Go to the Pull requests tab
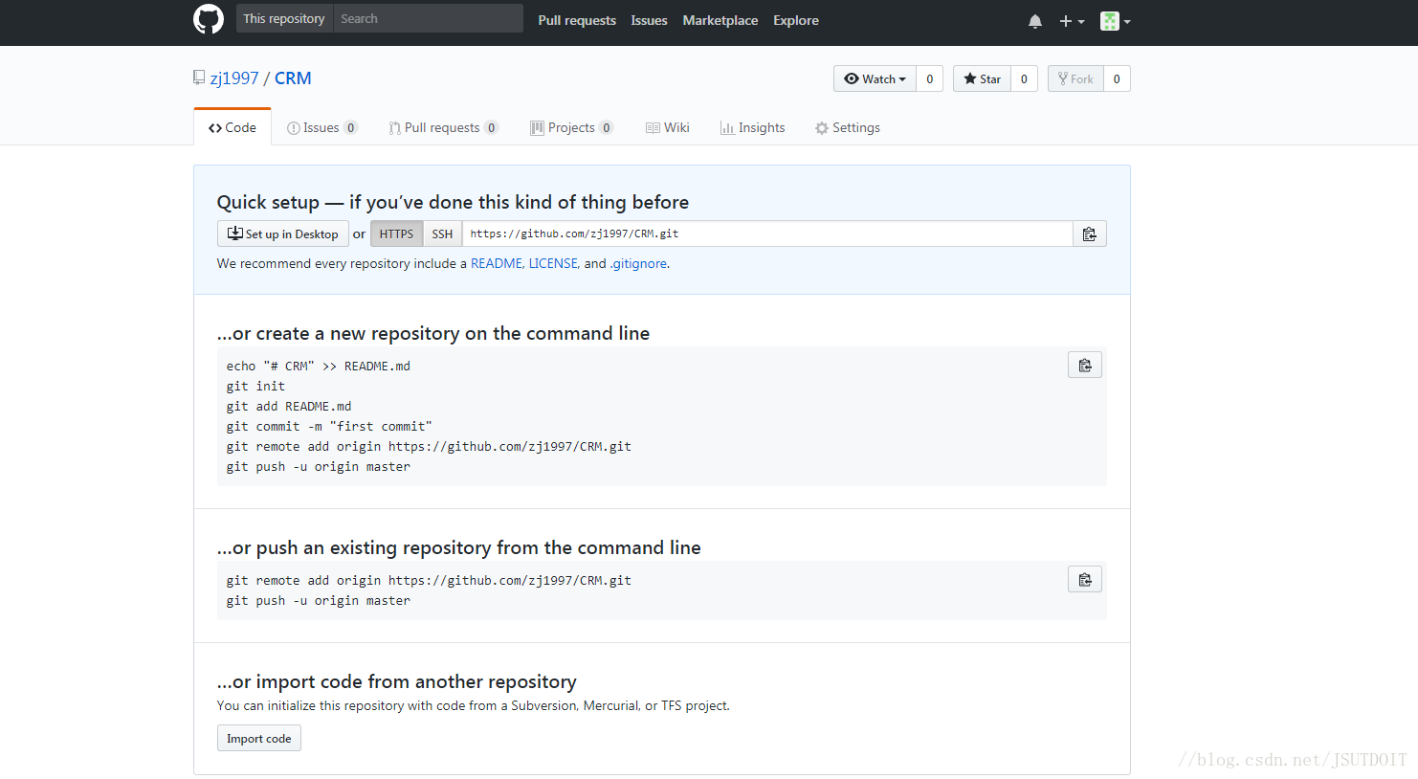 (x=444, y=127)
